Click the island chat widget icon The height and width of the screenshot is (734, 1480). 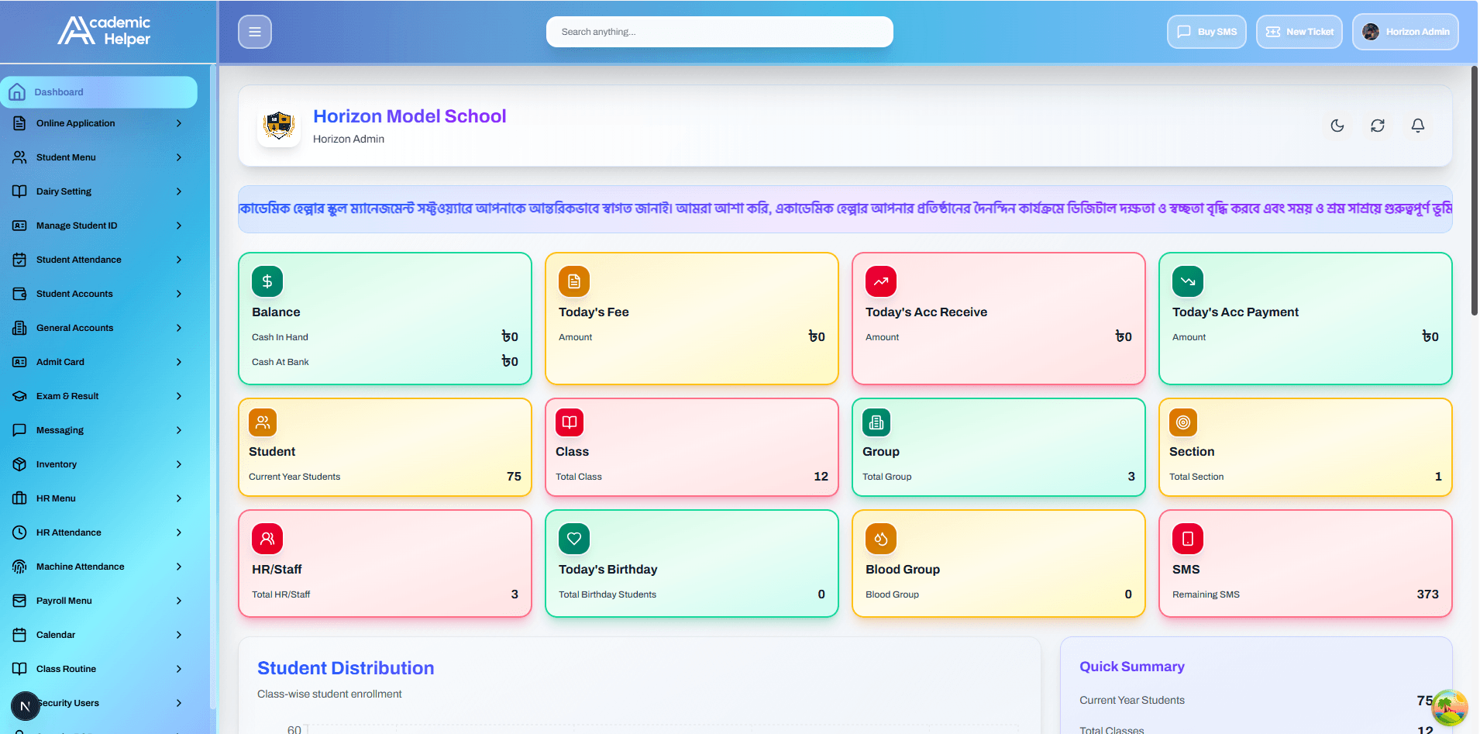click(x=1450, y=708)
